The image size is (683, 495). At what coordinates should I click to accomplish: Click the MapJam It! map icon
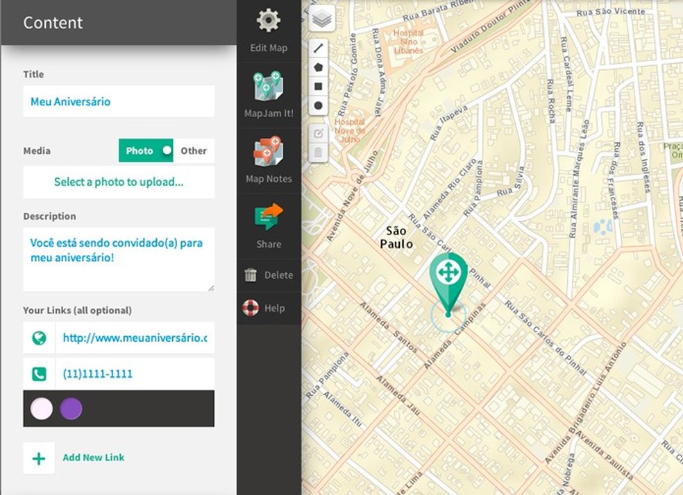(x=269, y=86)
